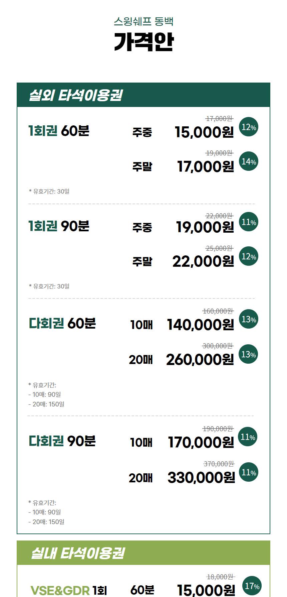The image size is (287, 597).
Task: Click the 1회권 60분 label
Action: point(59,131)
